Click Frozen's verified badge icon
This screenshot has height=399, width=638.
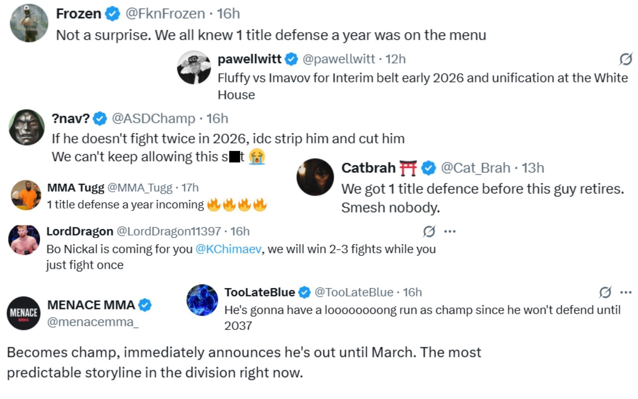click(x=112, y=14)
